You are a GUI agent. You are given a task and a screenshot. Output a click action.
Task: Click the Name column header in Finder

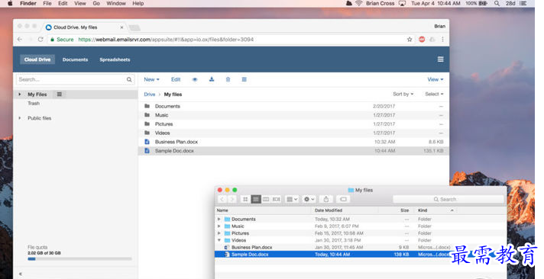(222, 210)
